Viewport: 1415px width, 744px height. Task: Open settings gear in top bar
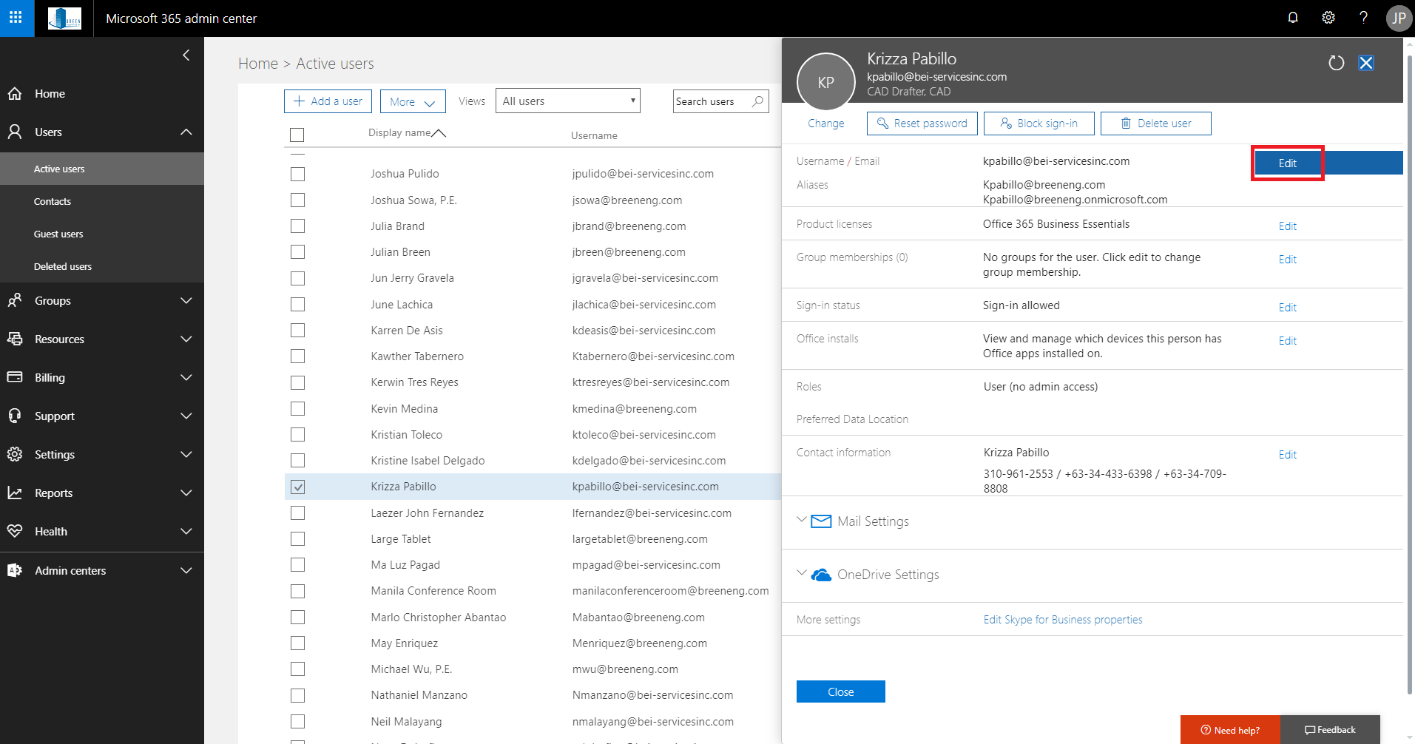click(x=1328, y=18)
